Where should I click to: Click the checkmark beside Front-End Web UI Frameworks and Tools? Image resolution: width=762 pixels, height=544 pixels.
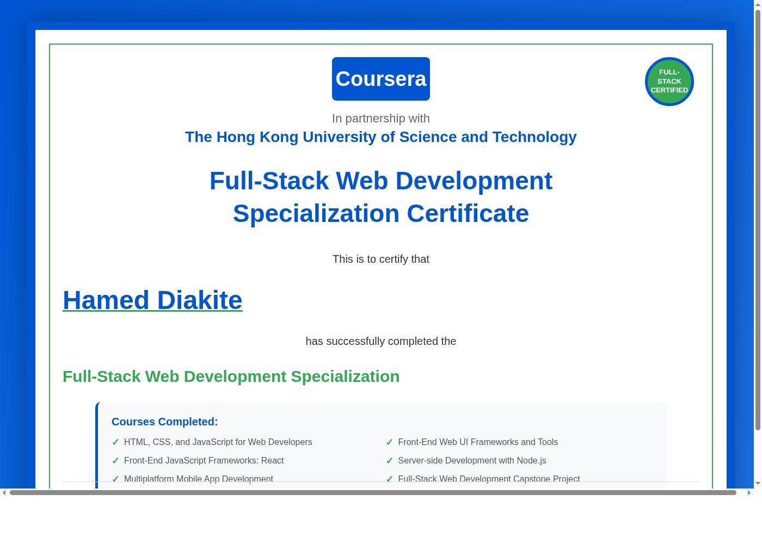[390, 442]
